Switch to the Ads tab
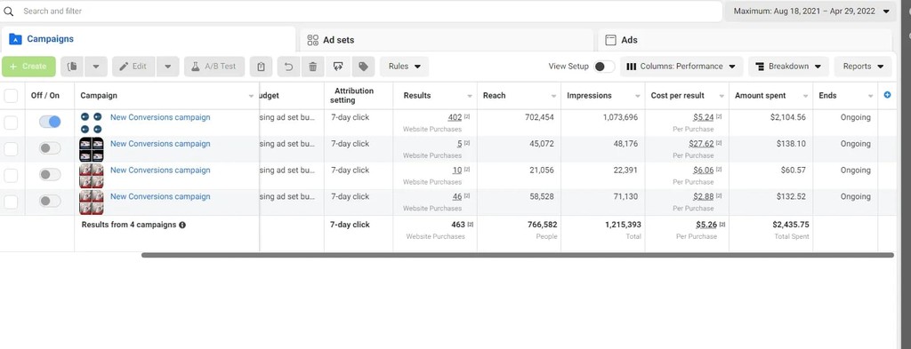Screen dimensions: 911x349 [745, 40]
